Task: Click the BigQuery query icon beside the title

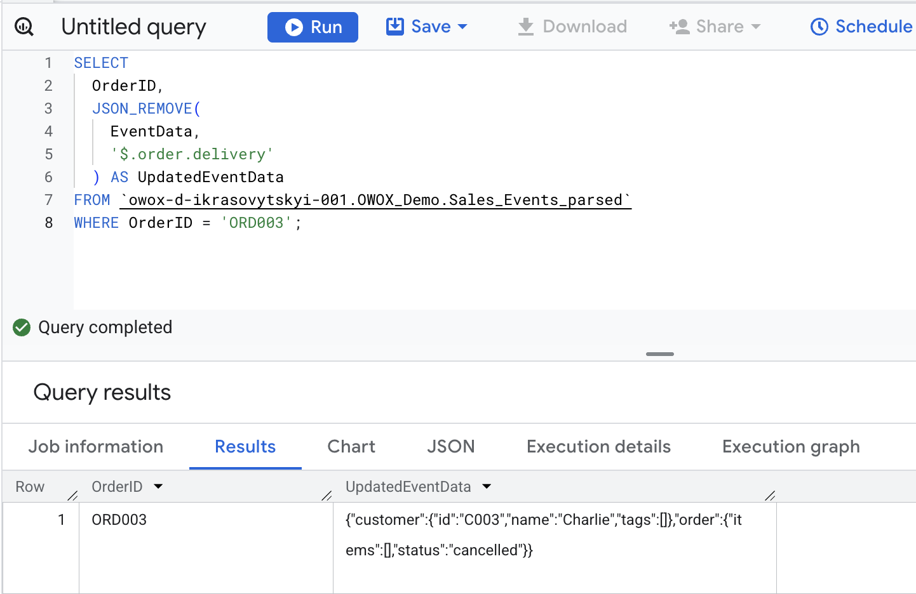Action: click(24, 27)
